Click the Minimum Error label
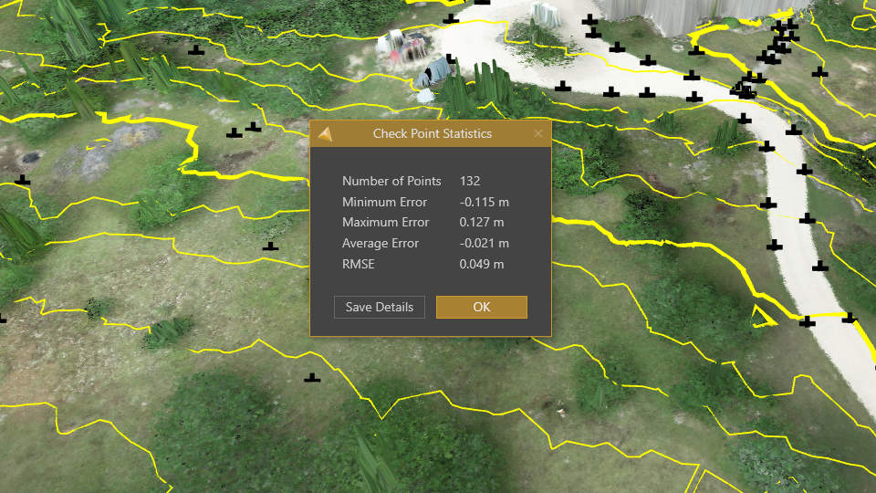Image resolution: width=876 pixels, height=493 pixels. pos(384,202)
